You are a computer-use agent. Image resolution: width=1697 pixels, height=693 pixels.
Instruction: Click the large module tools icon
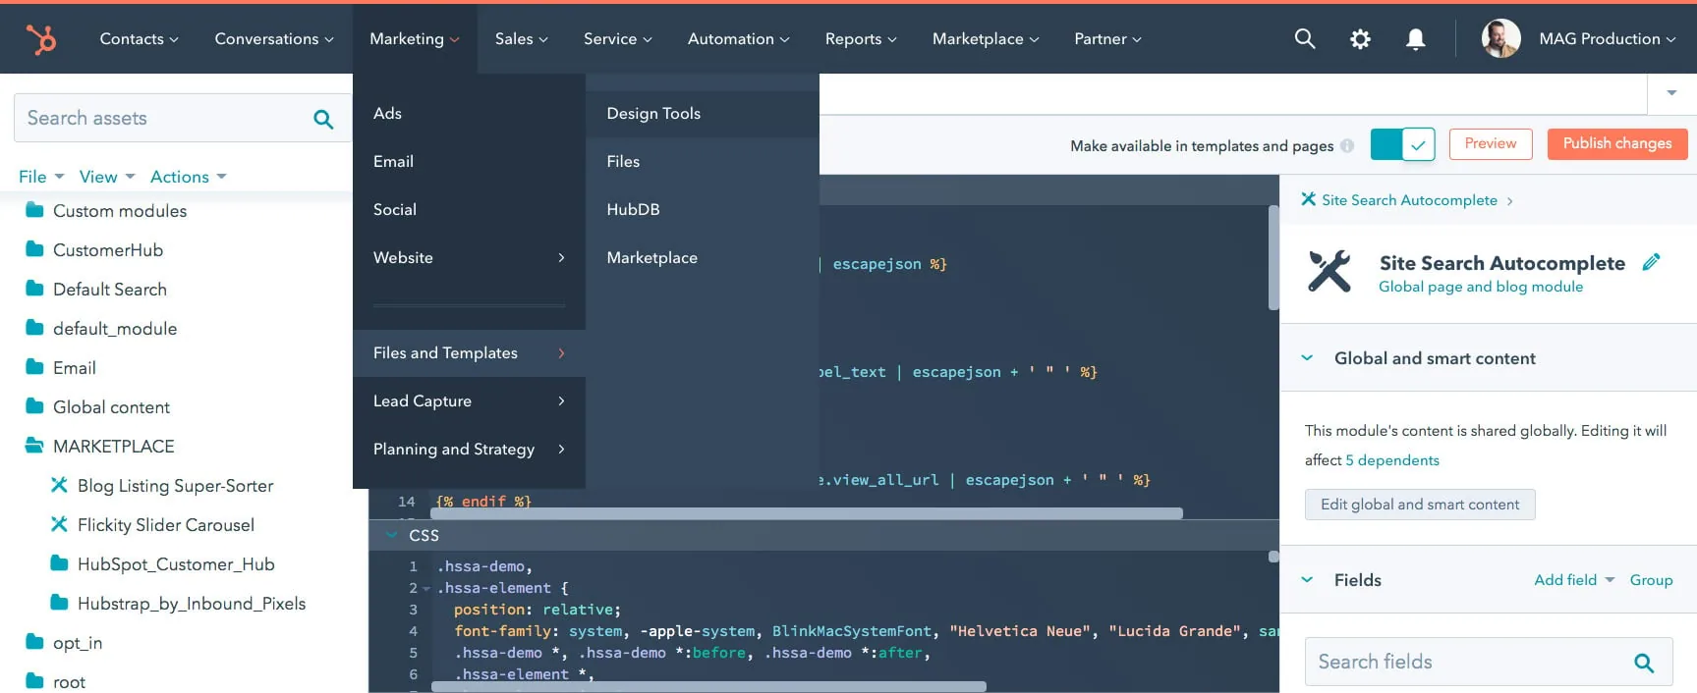click(x=1329, y=271)
